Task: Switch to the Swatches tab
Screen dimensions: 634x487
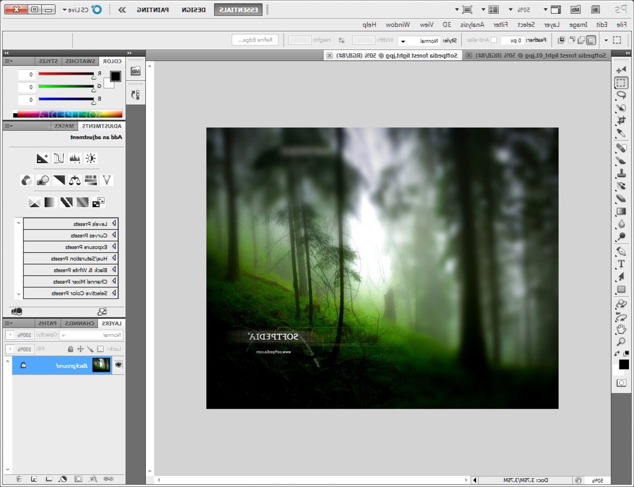Action: pos(80,61)
